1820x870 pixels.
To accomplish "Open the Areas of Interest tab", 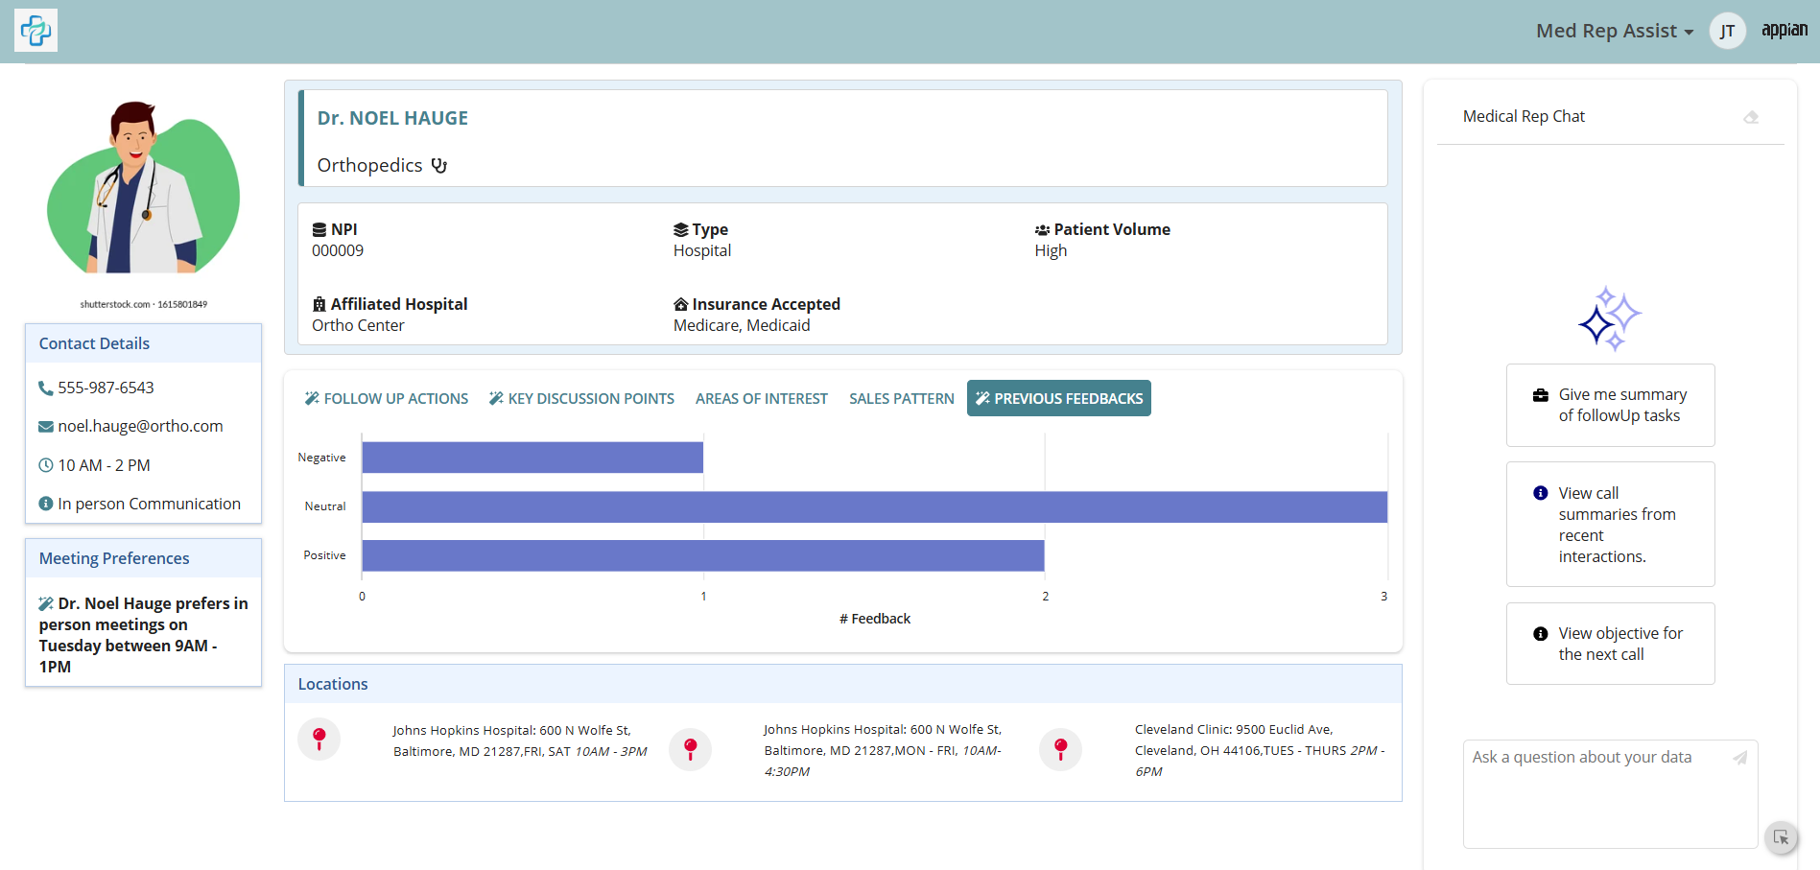I will pyautogui.click(x=762, y=398).
